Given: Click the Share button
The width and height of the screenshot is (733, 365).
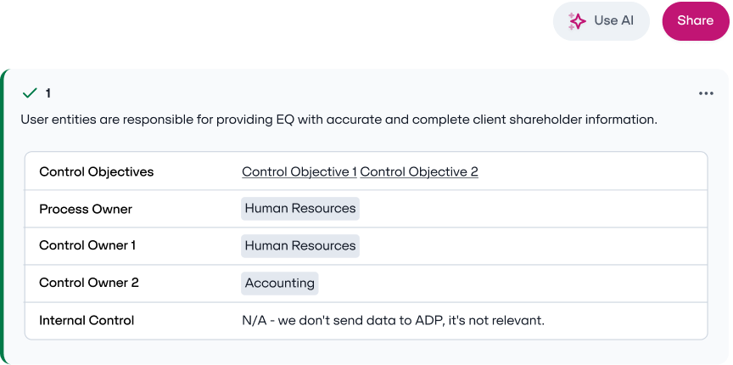Looking at the screenshot, I should pyautogui.click(x=696, y=21).
